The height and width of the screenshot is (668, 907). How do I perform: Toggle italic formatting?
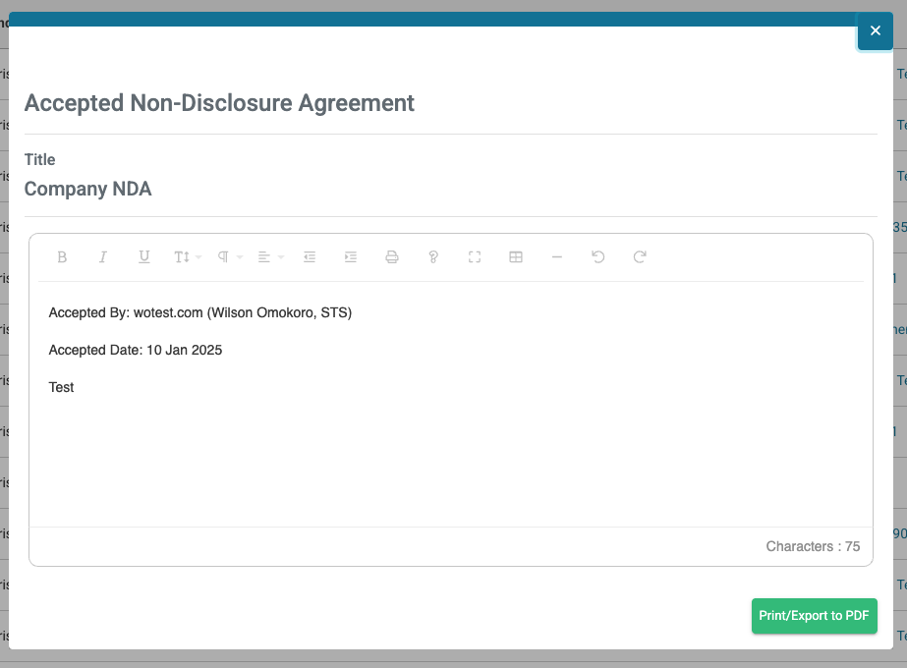(103, 256)
